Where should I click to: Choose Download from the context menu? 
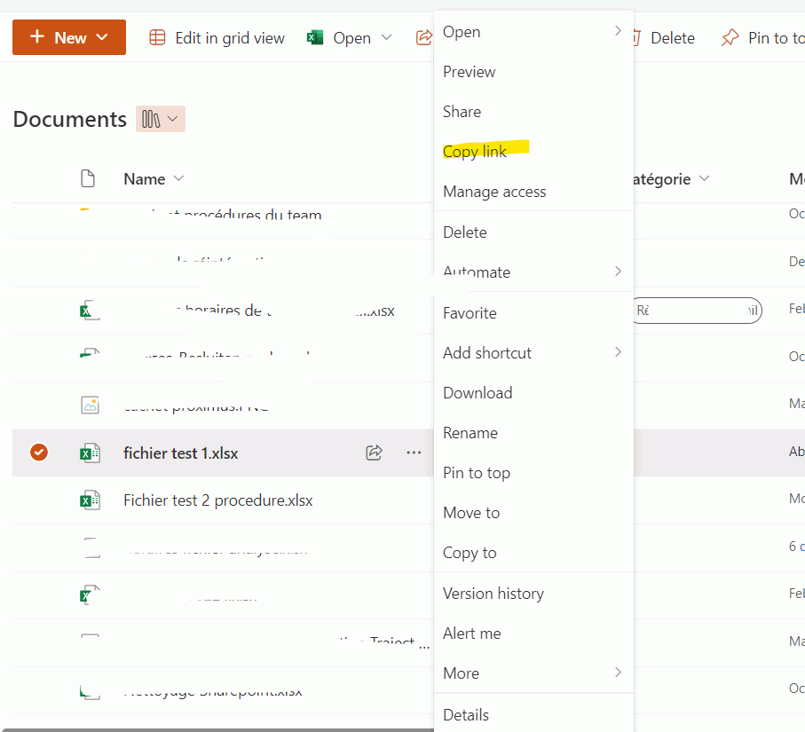[x=477, y=393]
